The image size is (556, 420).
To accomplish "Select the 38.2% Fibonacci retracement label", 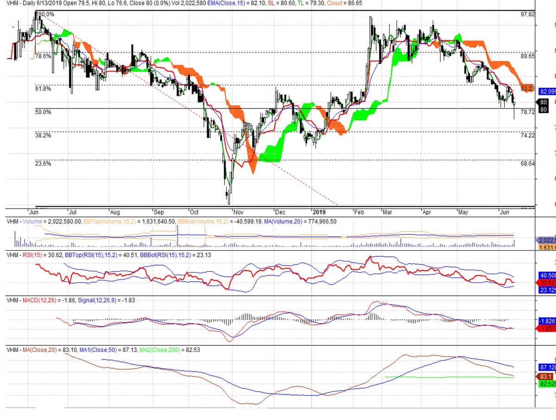I will 43,135.
